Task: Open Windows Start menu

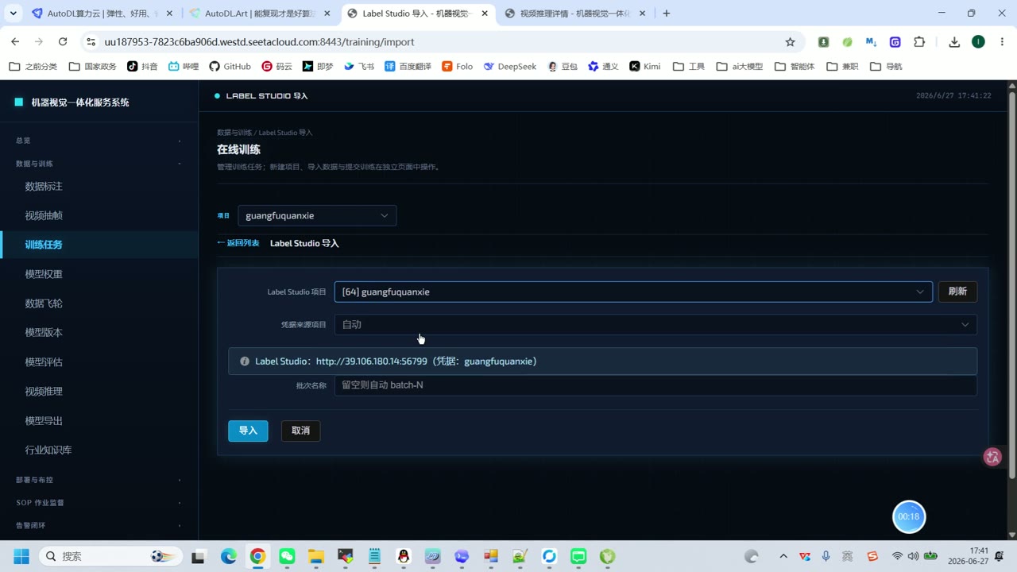Action: point(21,556)
